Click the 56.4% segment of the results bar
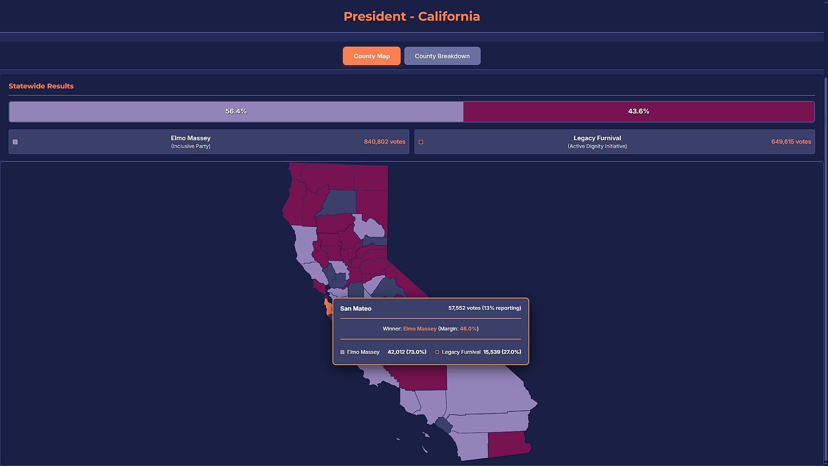This screenshot has height=466, width=828. click(236, 111)
